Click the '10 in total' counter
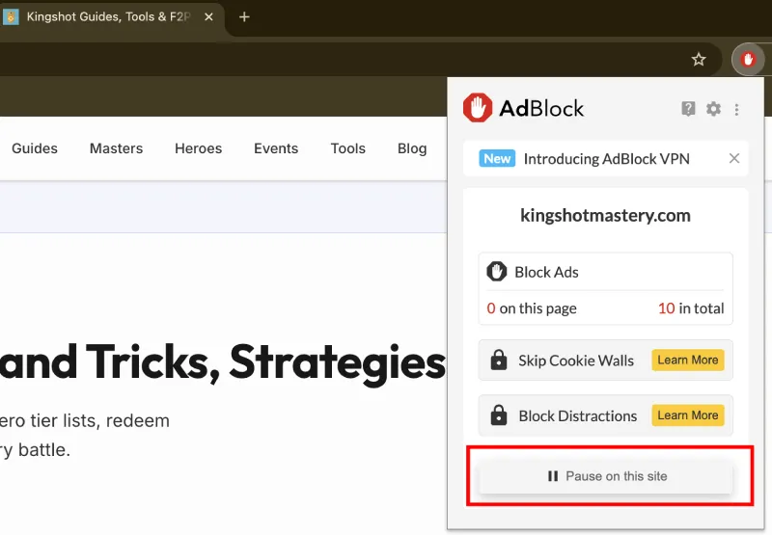 tap(691, 308)
